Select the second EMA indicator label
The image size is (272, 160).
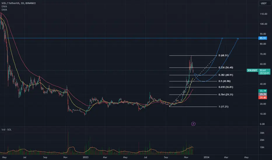[4, 10]
